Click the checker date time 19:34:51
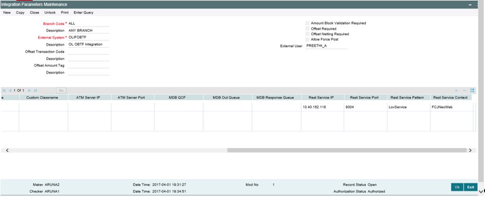485x198 pixels. pos(169,191)
